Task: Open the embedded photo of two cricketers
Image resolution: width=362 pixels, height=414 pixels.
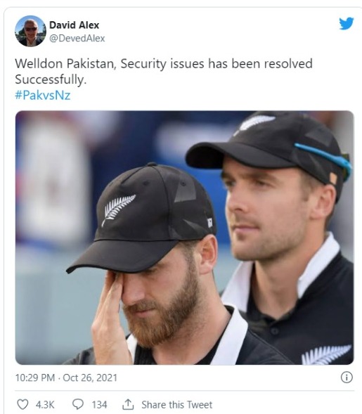Action: [184, 238]
